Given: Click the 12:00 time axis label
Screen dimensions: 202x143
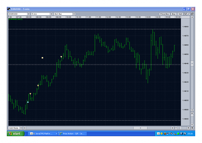Looking at the screenshot, I should pyautogui.click(x=108, y=17).
